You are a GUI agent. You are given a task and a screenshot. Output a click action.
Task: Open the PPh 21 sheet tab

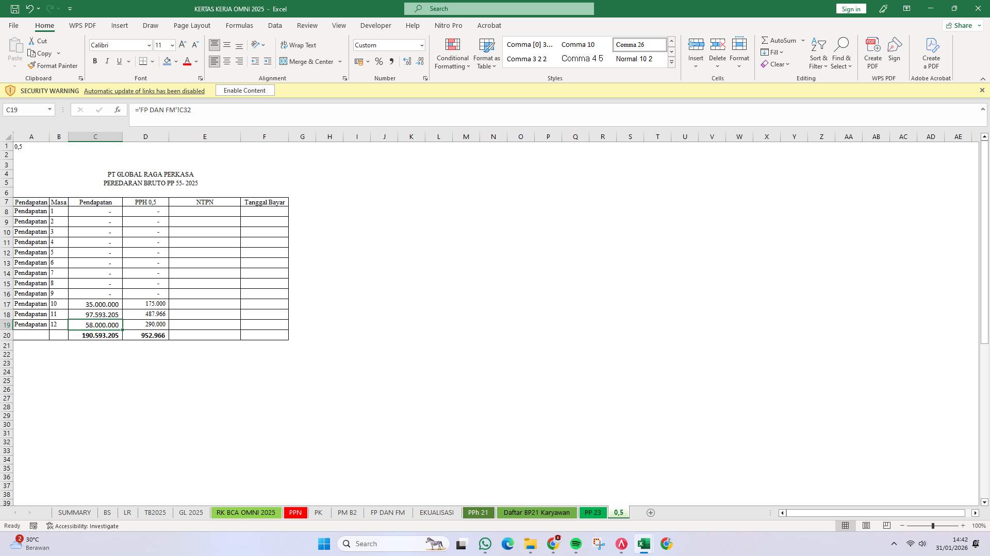[478, 512]
